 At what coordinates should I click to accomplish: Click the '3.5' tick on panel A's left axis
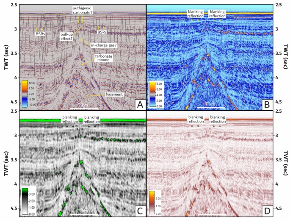pos(14,53)
